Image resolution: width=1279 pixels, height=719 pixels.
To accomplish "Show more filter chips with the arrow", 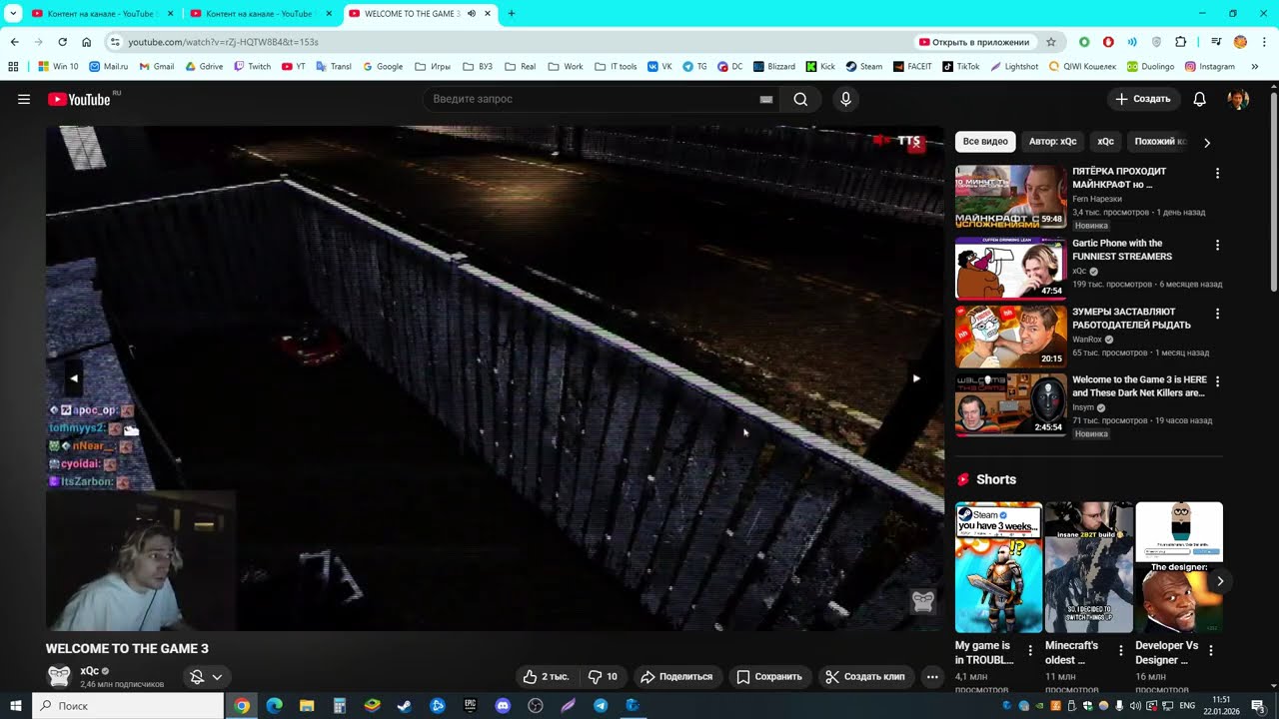I will pyautogui.click(x=1207, y=142).
